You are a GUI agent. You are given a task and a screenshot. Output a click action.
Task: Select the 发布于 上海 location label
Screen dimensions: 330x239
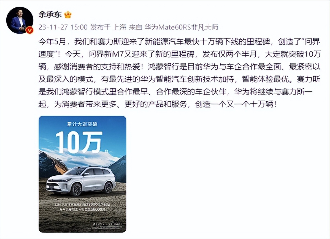(108, 27)
